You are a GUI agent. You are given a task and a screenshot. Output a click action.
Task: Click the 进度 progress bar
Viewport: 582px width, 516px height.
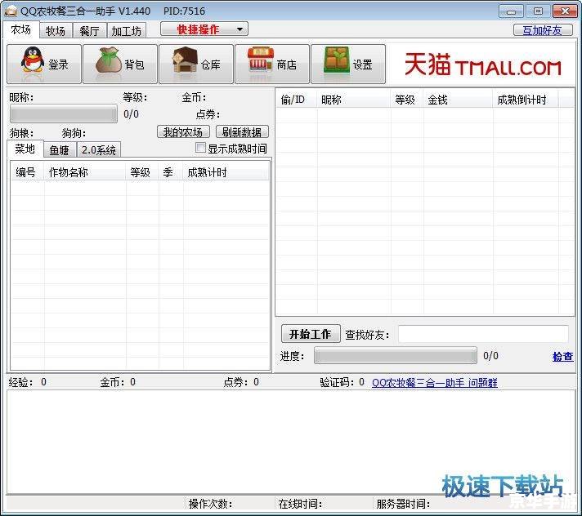(396, 355)
